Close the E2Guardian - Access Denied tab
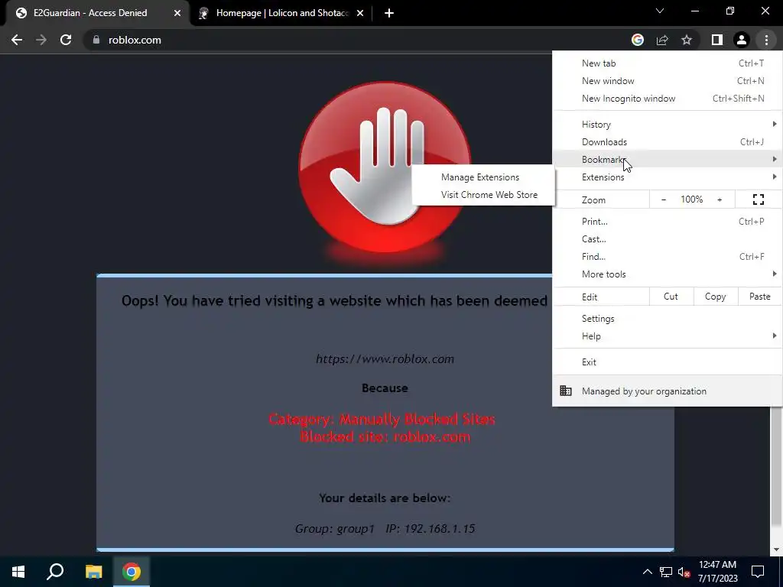The height and width of the screenshot is (587, 783). click(x=177, y=13)
